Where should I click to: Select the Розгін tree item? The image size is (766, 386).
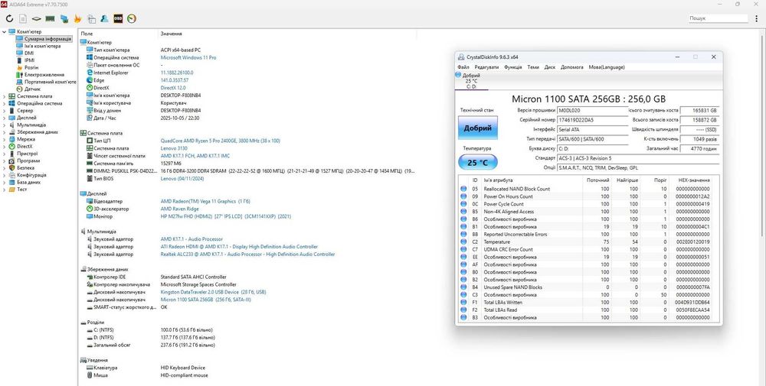tap(31, 68)
